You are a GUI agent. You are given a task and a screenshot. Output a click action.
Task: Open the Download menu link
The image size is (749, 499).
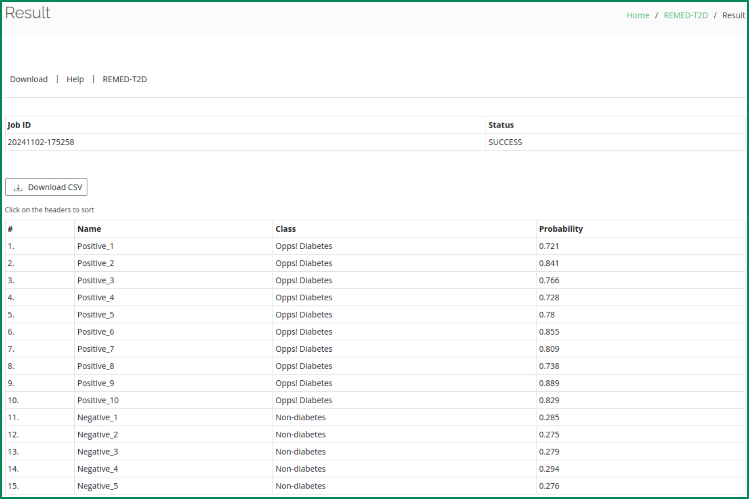tap(29, 80)
